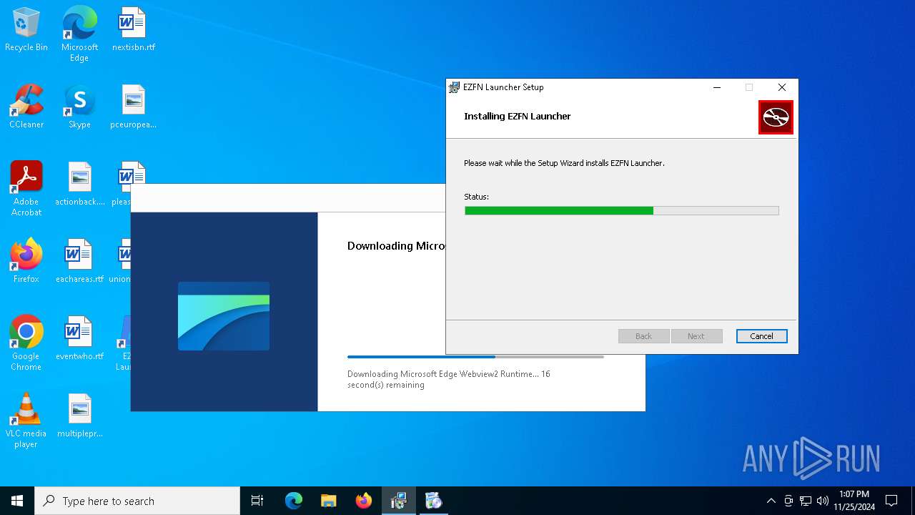Select the eventwho.rtf document icon
The width and height of the screenshot is (915, 515).
[x=79, y=338]
